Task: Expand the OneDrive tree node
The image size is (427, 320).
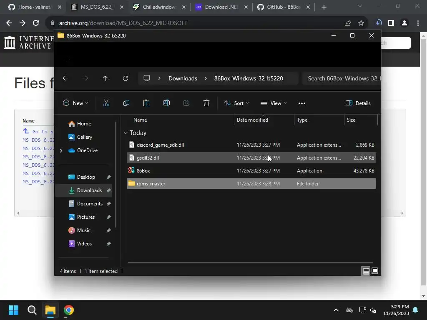Action: click(61, 150)
